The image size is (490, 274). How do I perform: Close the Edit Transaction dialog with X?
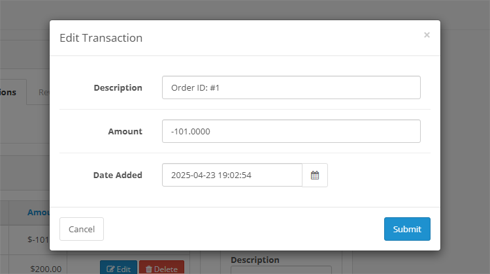coord(427,35)
